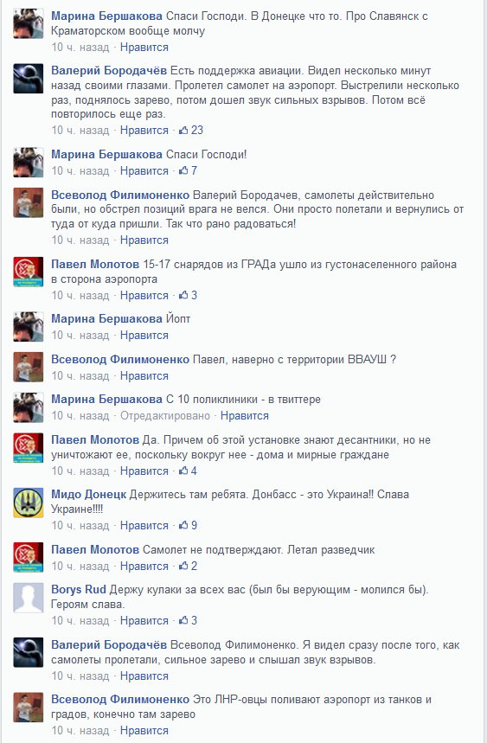Open Всеволод Филимоненко's avatar on the ВВАУШ comment

pyautogui.click(x=29, y=368)
